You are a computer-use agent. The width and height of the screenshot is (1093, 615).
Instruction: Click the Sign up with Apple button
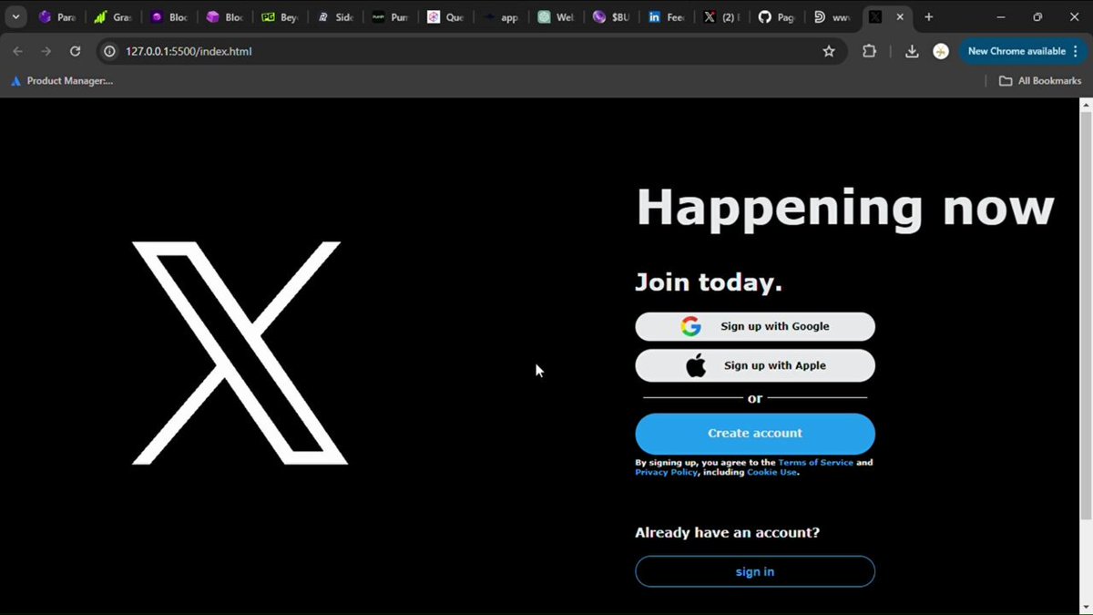(x=755, y=365)
